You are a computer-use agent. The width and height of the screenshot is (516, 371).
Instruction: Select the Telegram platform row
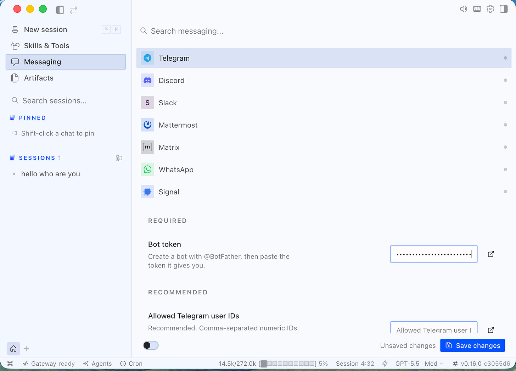click(x=324, y=58)
